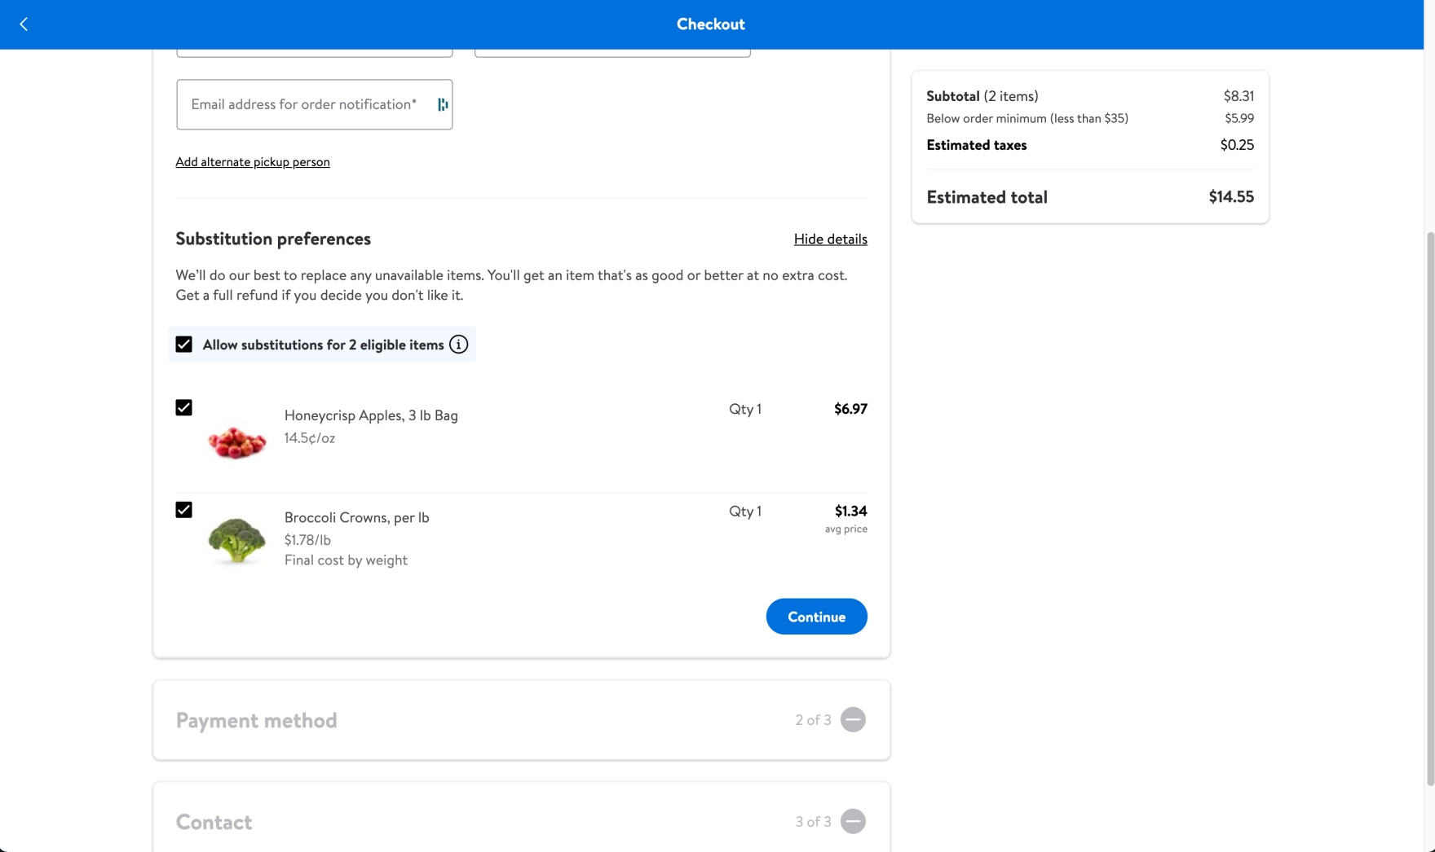Focus the email address for order notification field
This screenshot has width=1435, height=852.
(x=303, y=104)
